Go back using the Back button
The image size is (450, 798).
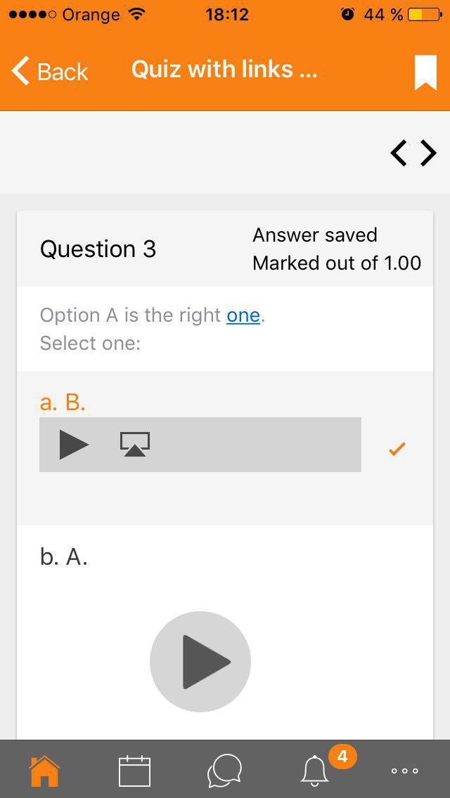point(50,71)
